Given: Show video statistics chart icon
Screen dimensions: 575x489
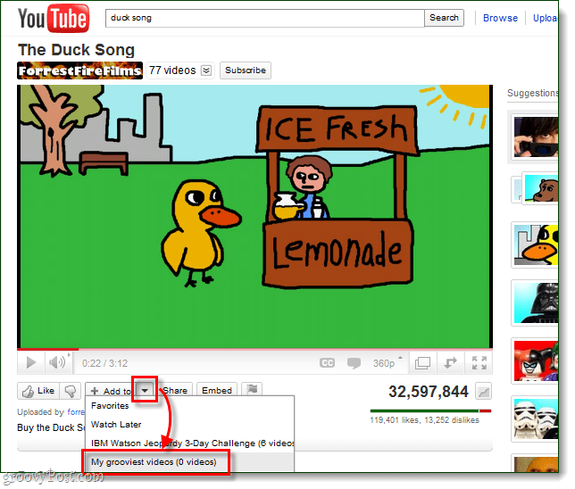Looking at the screenshot, I should (483, 391).
